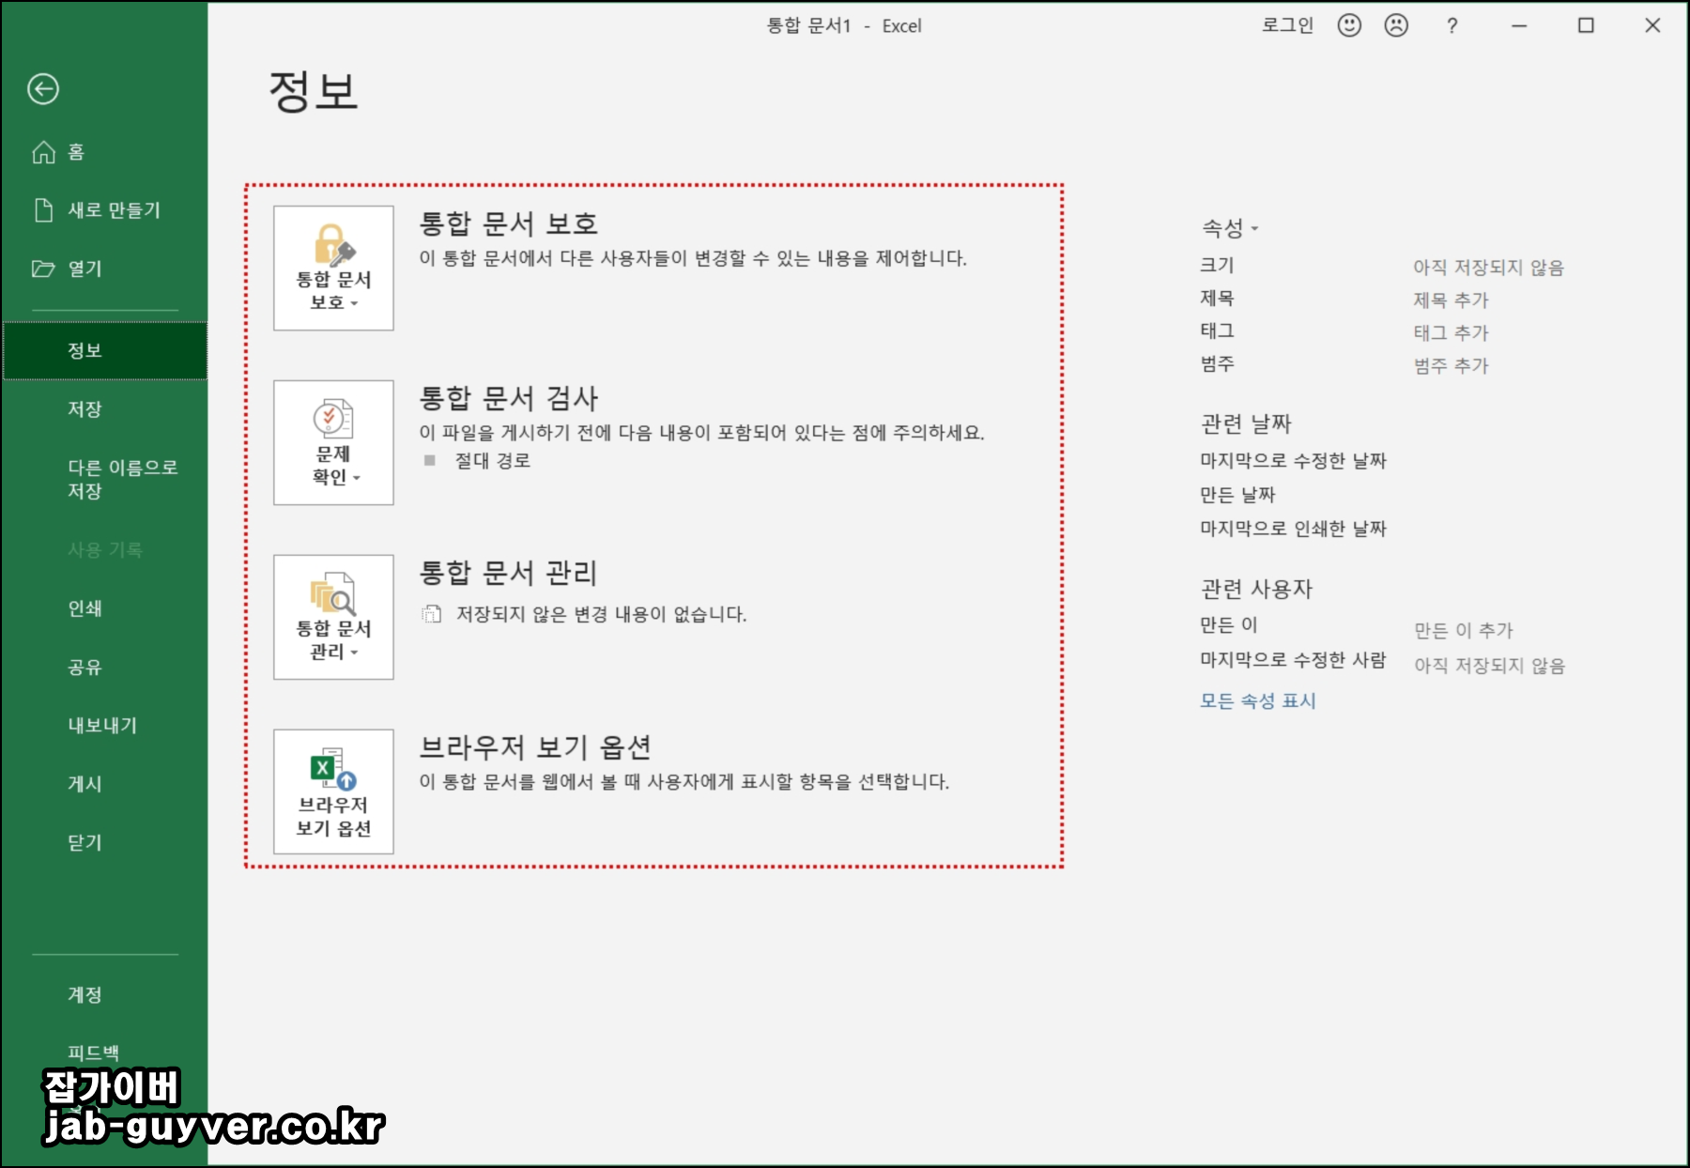This screenshot has width=1690, height=1168.
Task: Open the 통합 문서 보호 dropdown button
Action: 333,269
